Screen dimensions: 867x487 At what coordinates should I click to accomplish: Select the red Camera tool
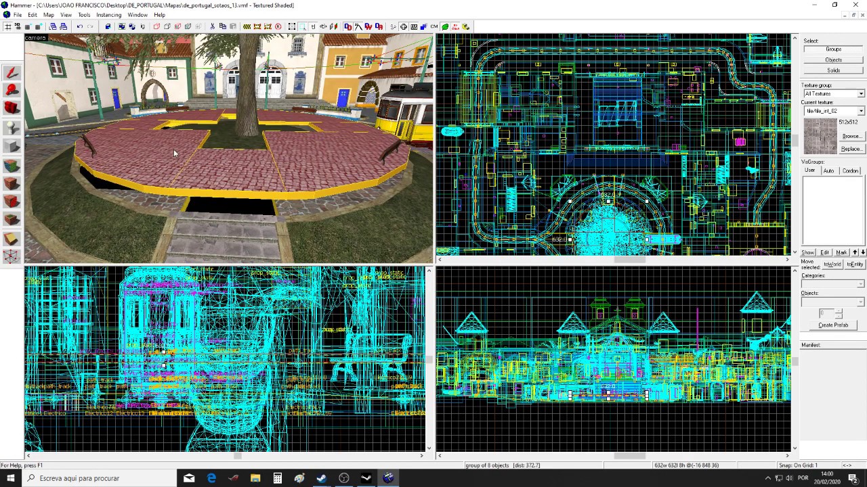[x=12, y=108]
